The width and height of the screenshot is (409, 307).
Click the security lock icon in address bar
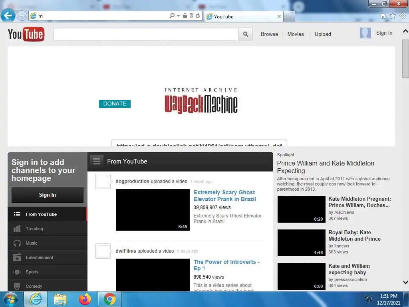(x=185, y=16)
